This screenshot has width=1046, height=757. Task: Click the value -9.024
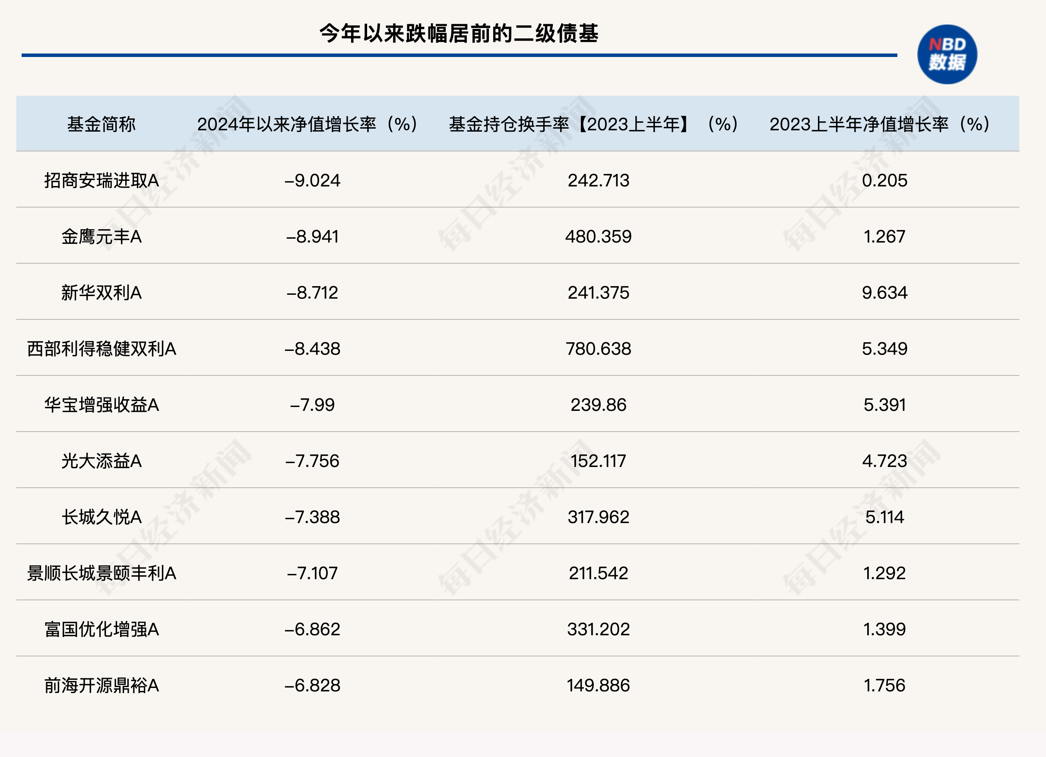[312, 180]
